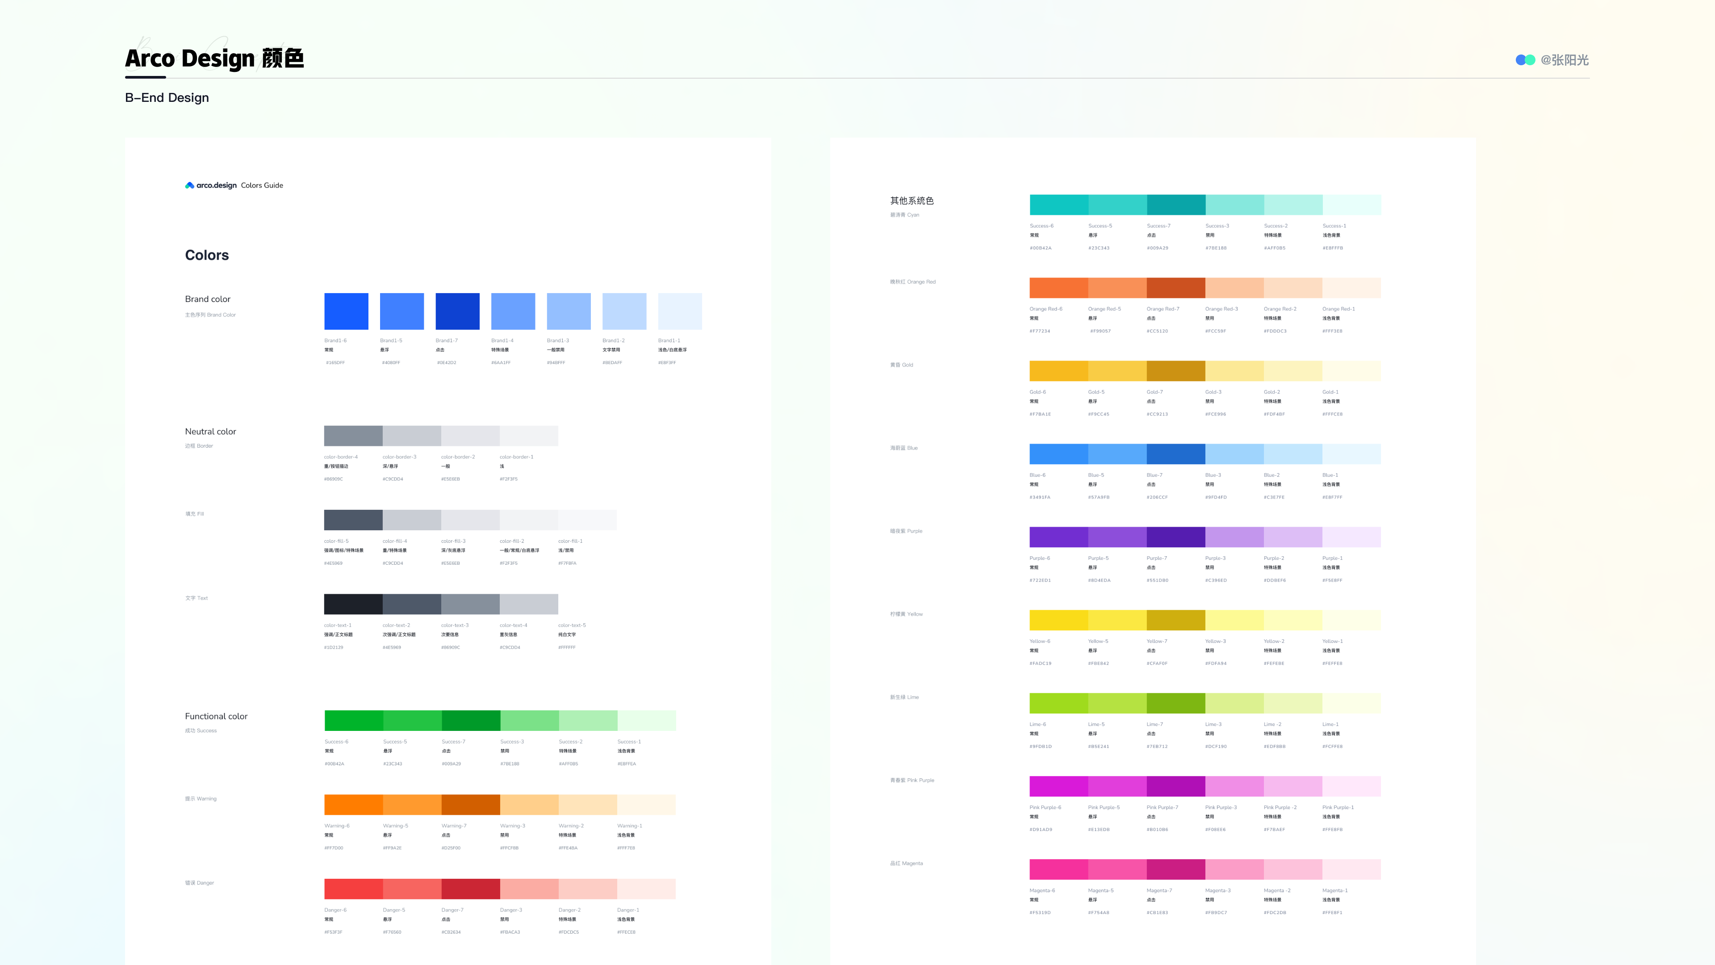Click the Brand1-3 light blue swatch
1715x965 pixels.
point(569,311)
